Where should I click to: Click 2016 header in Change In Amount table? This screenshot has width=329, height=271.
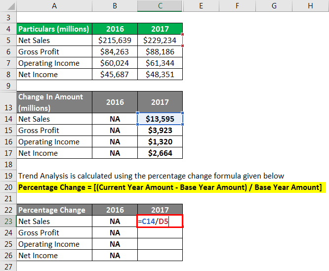[x=115, y=102]
